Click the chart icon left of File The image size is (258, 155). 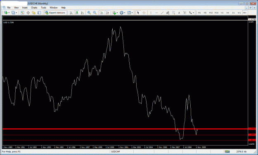(4, 7)
